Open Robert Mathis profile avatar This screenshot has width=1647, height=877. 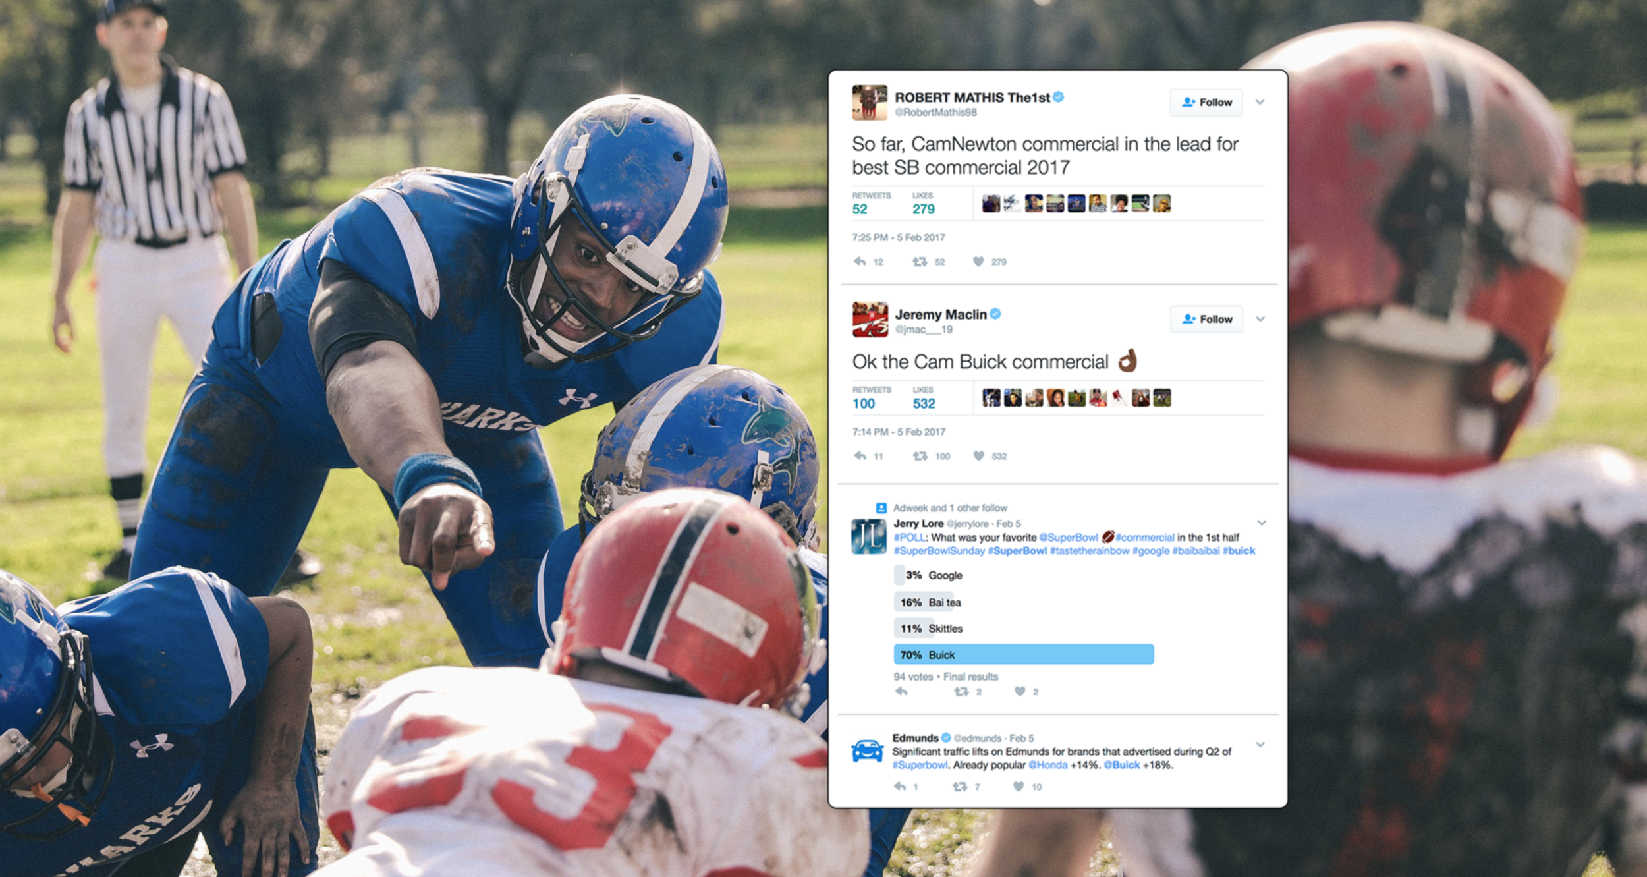pyautogui.click(x=870, y=102)
